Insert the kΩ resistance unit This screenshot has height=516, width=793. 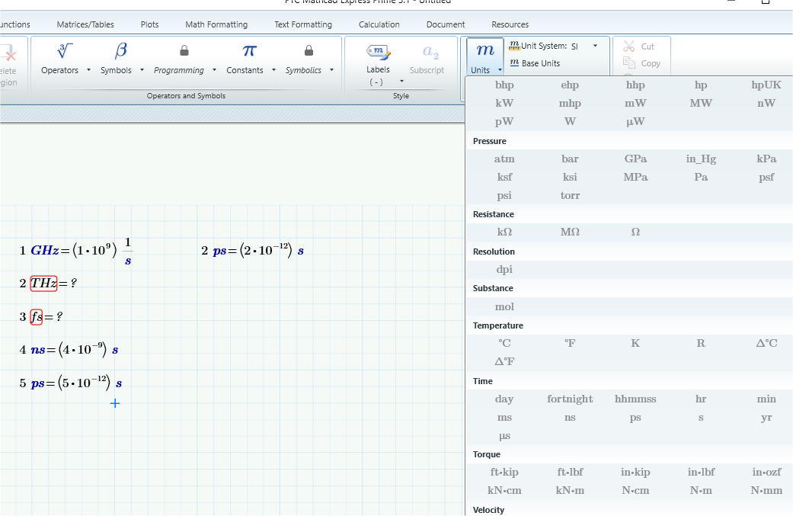tap(504, 232)
